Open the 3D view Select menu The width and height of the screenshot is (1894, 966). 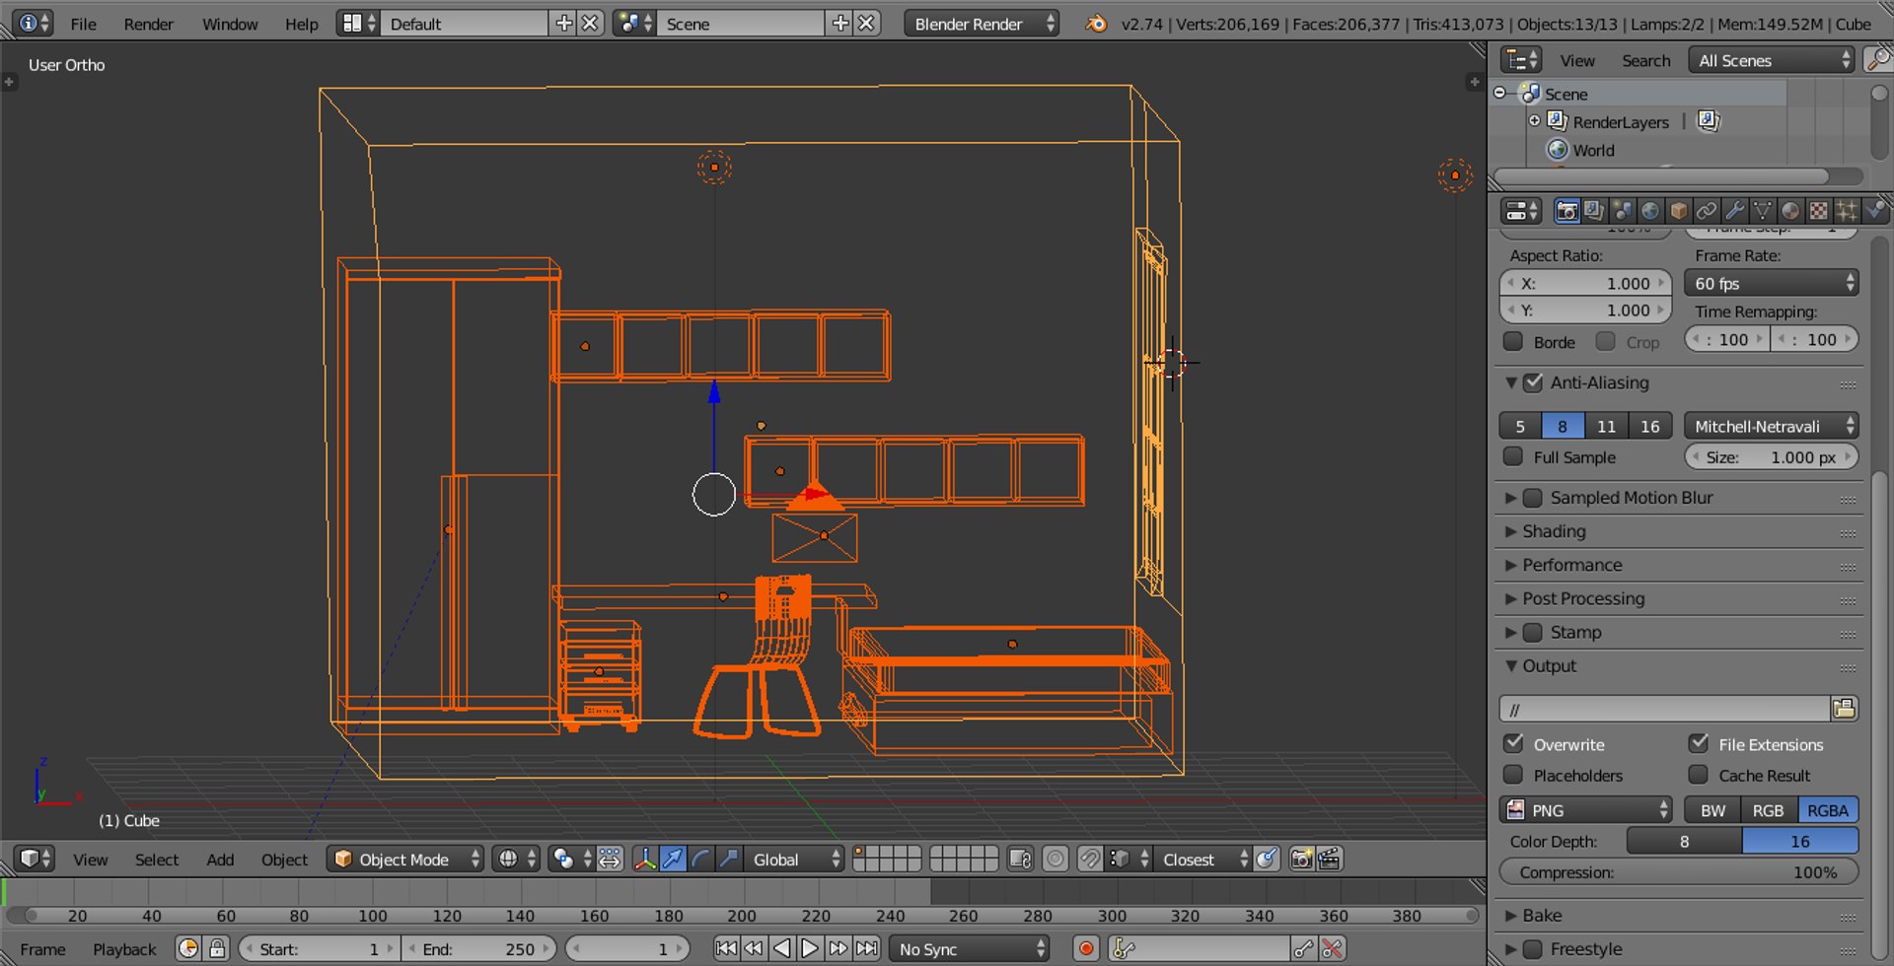(x=157, y=860)
